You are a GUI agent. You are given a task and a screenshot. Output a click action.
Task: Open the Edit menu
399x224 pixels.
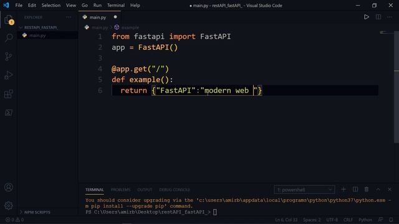point(32,5)
